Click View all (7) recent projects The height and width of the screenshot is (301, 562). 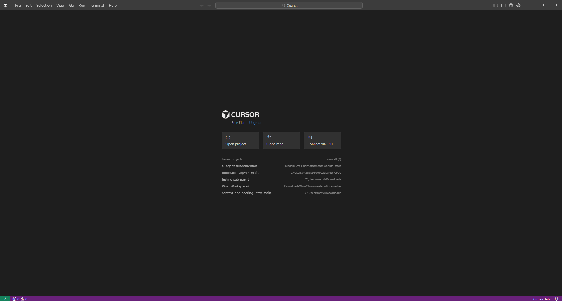pyautogui.click(x=334, y=159)
